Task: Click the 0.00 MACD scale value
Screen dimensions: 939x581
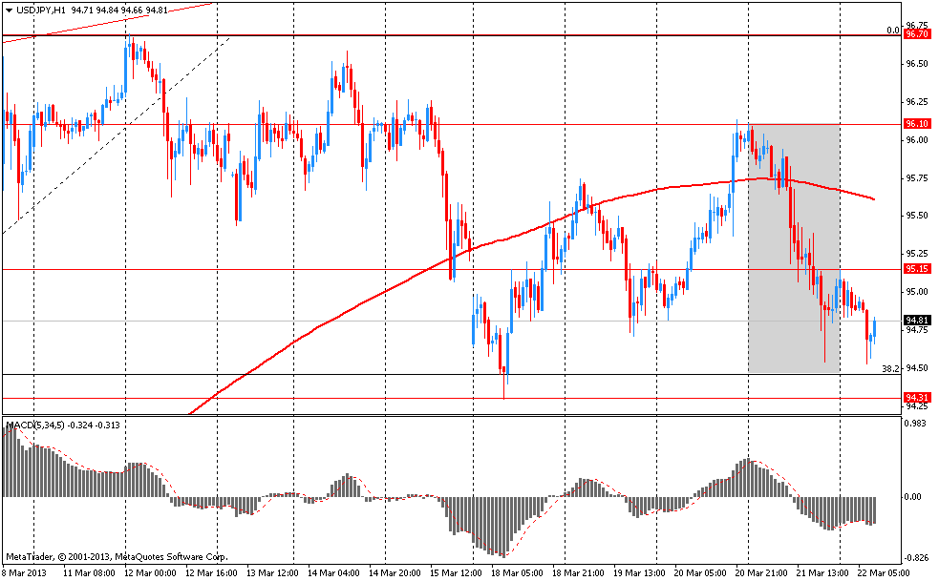Action: pyautogui.click(x=913, y=497)
